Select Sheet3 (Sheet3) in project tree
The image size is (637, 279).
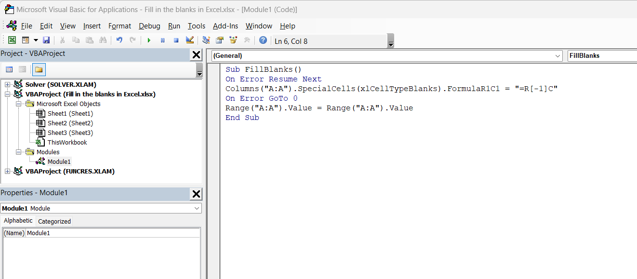[x=70, y=133]
